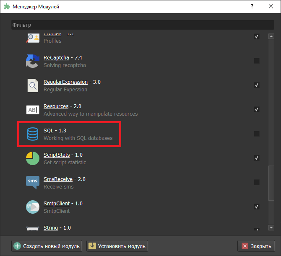Enable the SmsReceive module checkbox
Viewport: 281px width, 256px height.
coord(257,182)
